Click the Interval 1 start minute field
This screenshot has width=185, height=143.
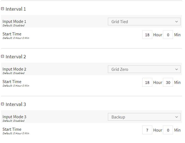[168, 35]
